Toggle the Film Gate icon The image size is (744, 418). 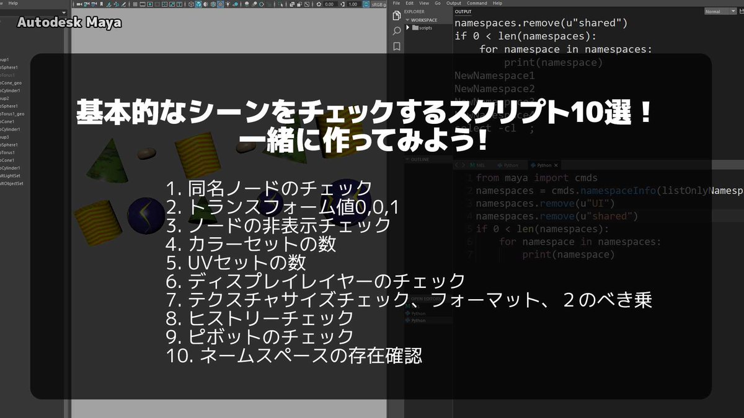[143, 4]
